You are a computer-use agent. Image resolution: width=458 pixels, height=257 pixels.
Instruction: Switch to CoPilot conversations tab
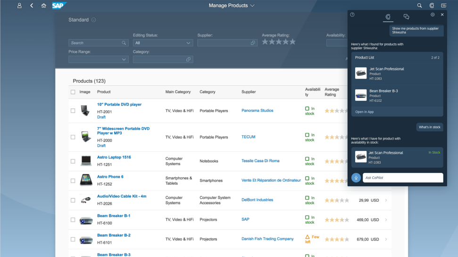(x=406, y=17)
